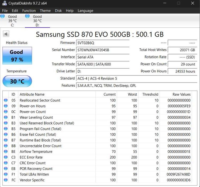Viewport: 200px width, 187px height.
Task: Click the Uncorrectable Error Count attribute name
Action: coord(40,146)
